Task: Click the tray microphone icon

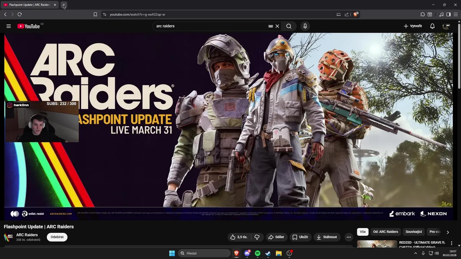Action: (423, 253)
